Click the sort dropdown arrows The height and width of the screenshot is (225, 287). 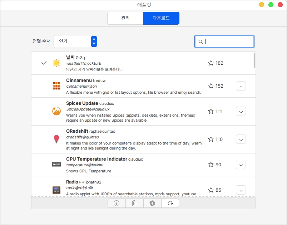click(x=94, y=41)
